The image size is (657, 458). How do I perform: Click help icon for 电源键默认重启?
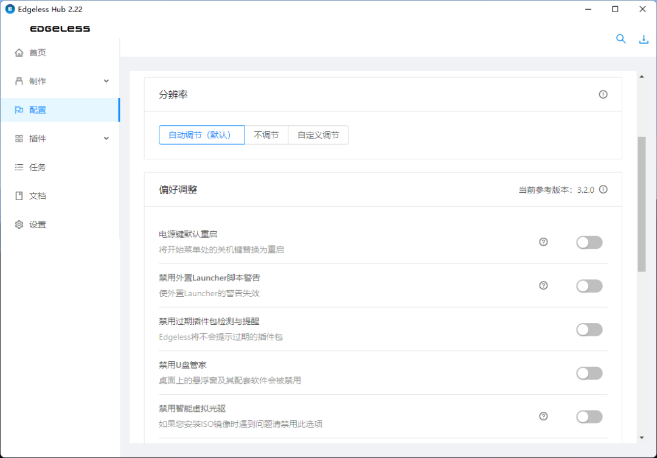pos(544,242)
